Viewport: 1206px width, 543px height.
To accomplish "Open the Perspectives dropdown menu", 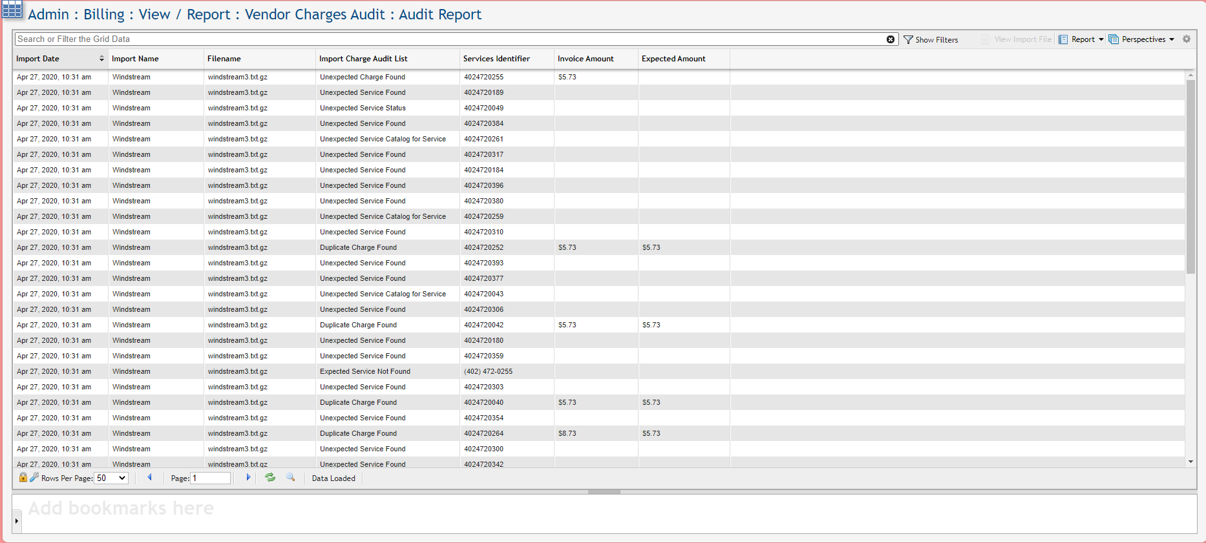I will pos(1141,39).
